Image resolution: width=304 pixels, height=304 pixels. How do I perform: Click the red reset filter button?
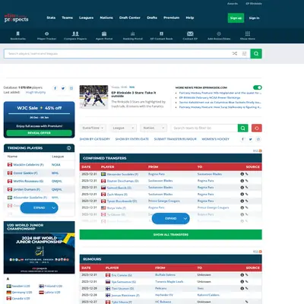tap(257, 128)
